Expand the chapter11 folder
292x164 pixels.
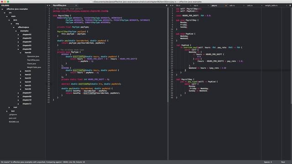point(18,104)
